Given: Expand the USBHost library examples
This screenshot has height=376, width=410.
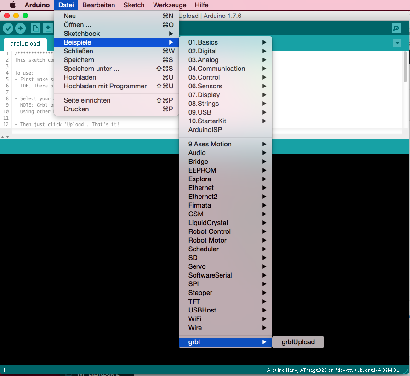Looking at the screenshot, I should click(225, 310).
